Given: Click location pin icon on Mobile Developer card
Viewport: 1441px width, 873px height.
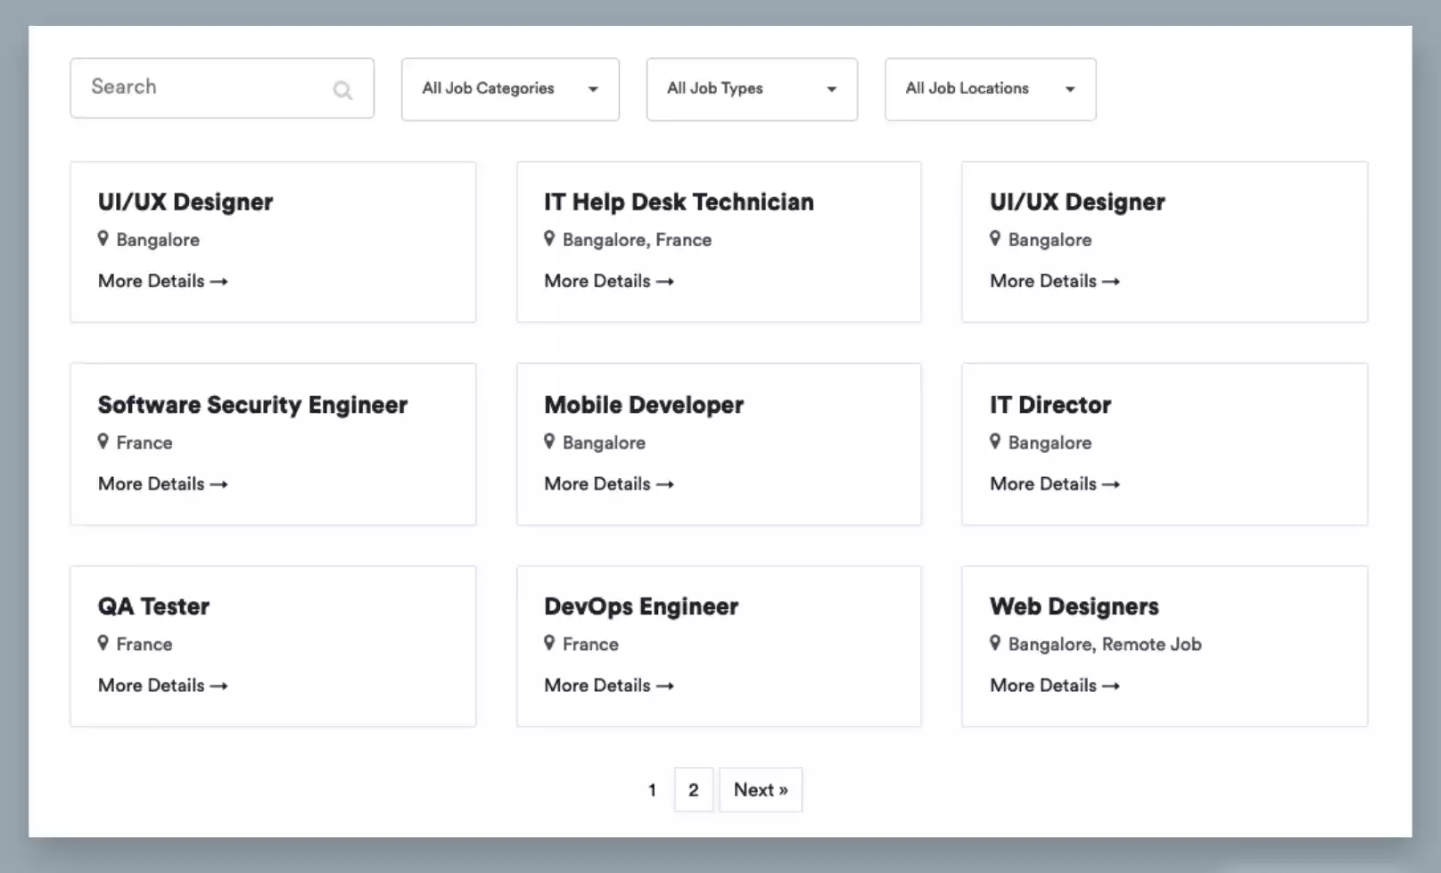Looking at the screenshot, I should tap(549, 441).
